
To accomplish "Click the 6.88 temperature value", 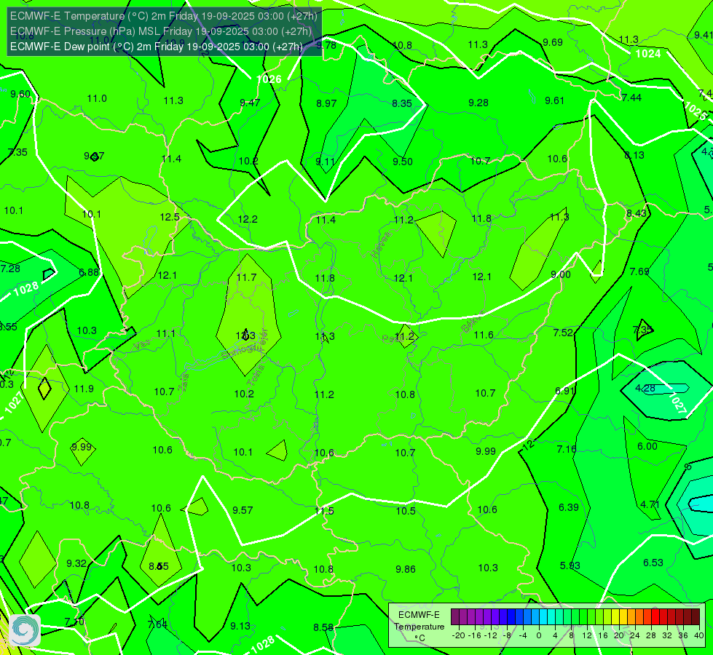I will 89,273.
